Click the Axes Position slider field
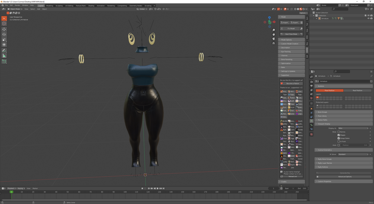The width and height of the screenshot is (374, 204). tap(354, 145)
